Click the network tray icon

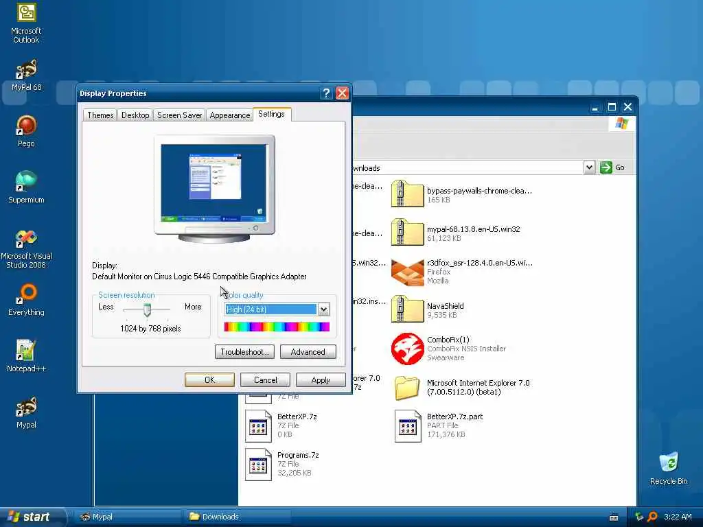tap(639, 517)
